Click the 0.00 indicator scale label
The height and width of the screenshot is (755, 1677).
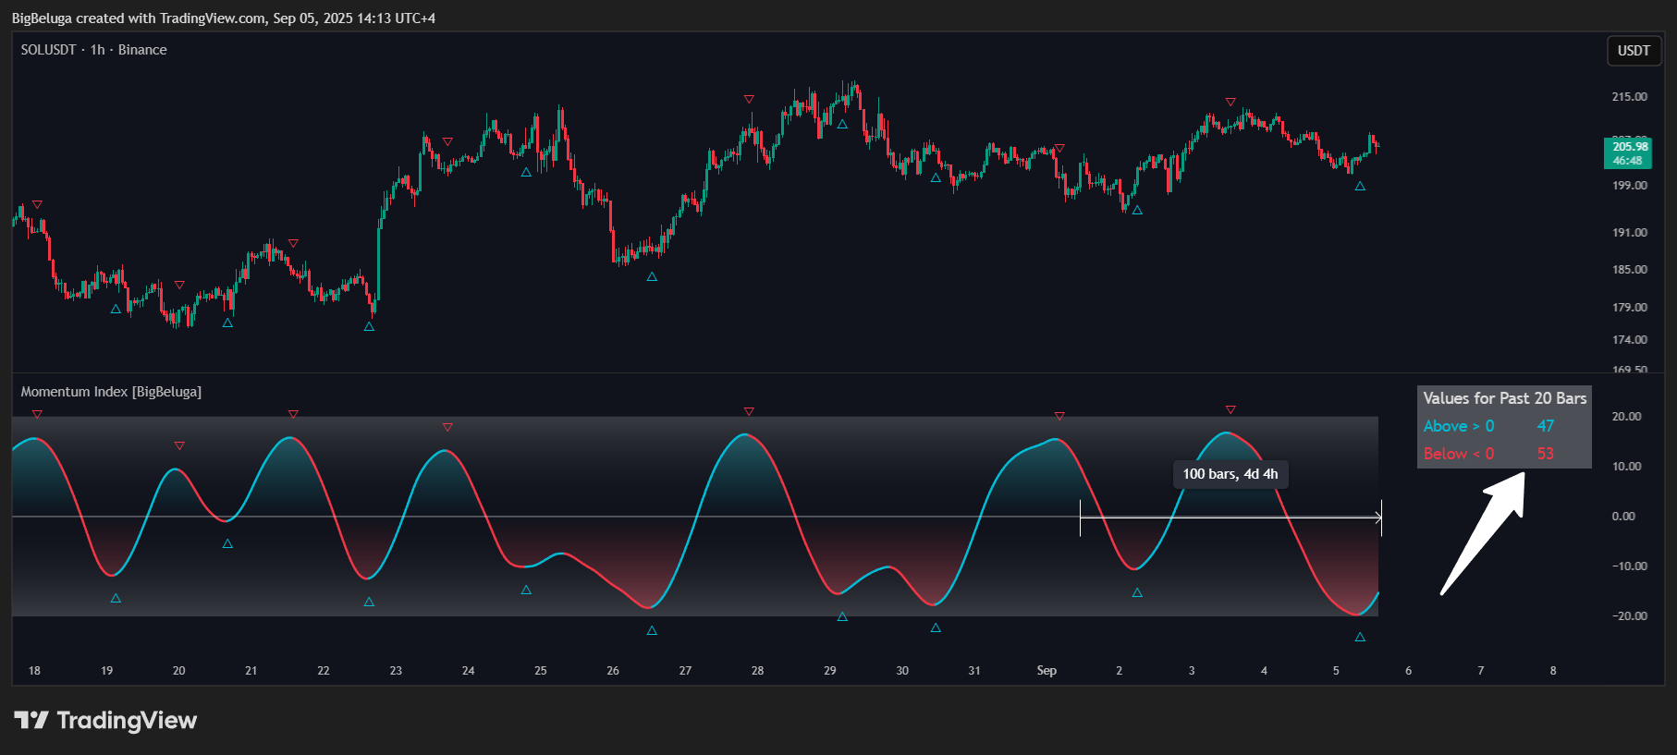click(x=1624, y=517)
